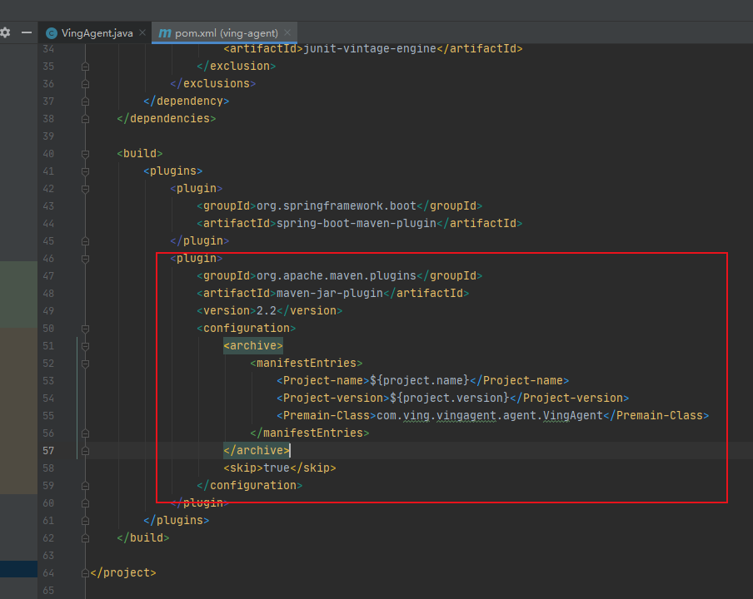Click the version 2.2 text

[x=266, y=310]
